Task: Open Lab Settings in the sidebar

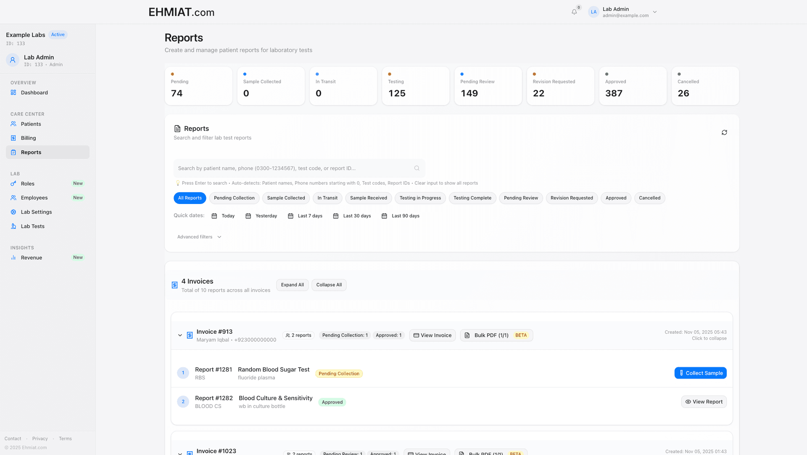Action: (47, 212)
